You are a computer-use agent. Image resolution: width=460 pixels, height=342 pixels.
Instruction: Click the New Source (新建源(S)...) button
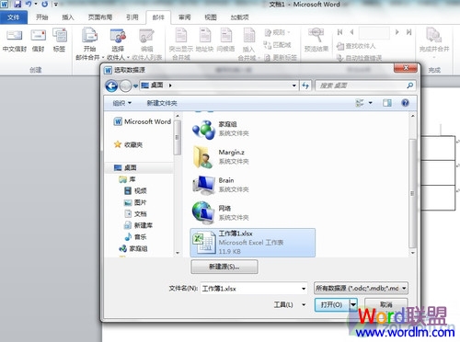point(224,267)
